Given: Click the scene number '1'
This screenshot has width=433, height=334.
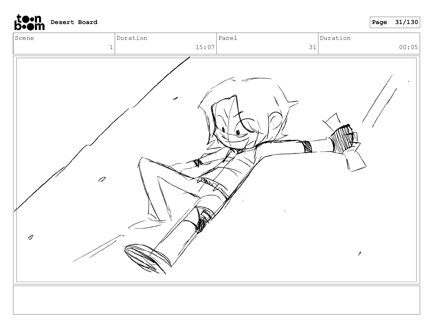Looking at the screenshot, I should point(111,47).
